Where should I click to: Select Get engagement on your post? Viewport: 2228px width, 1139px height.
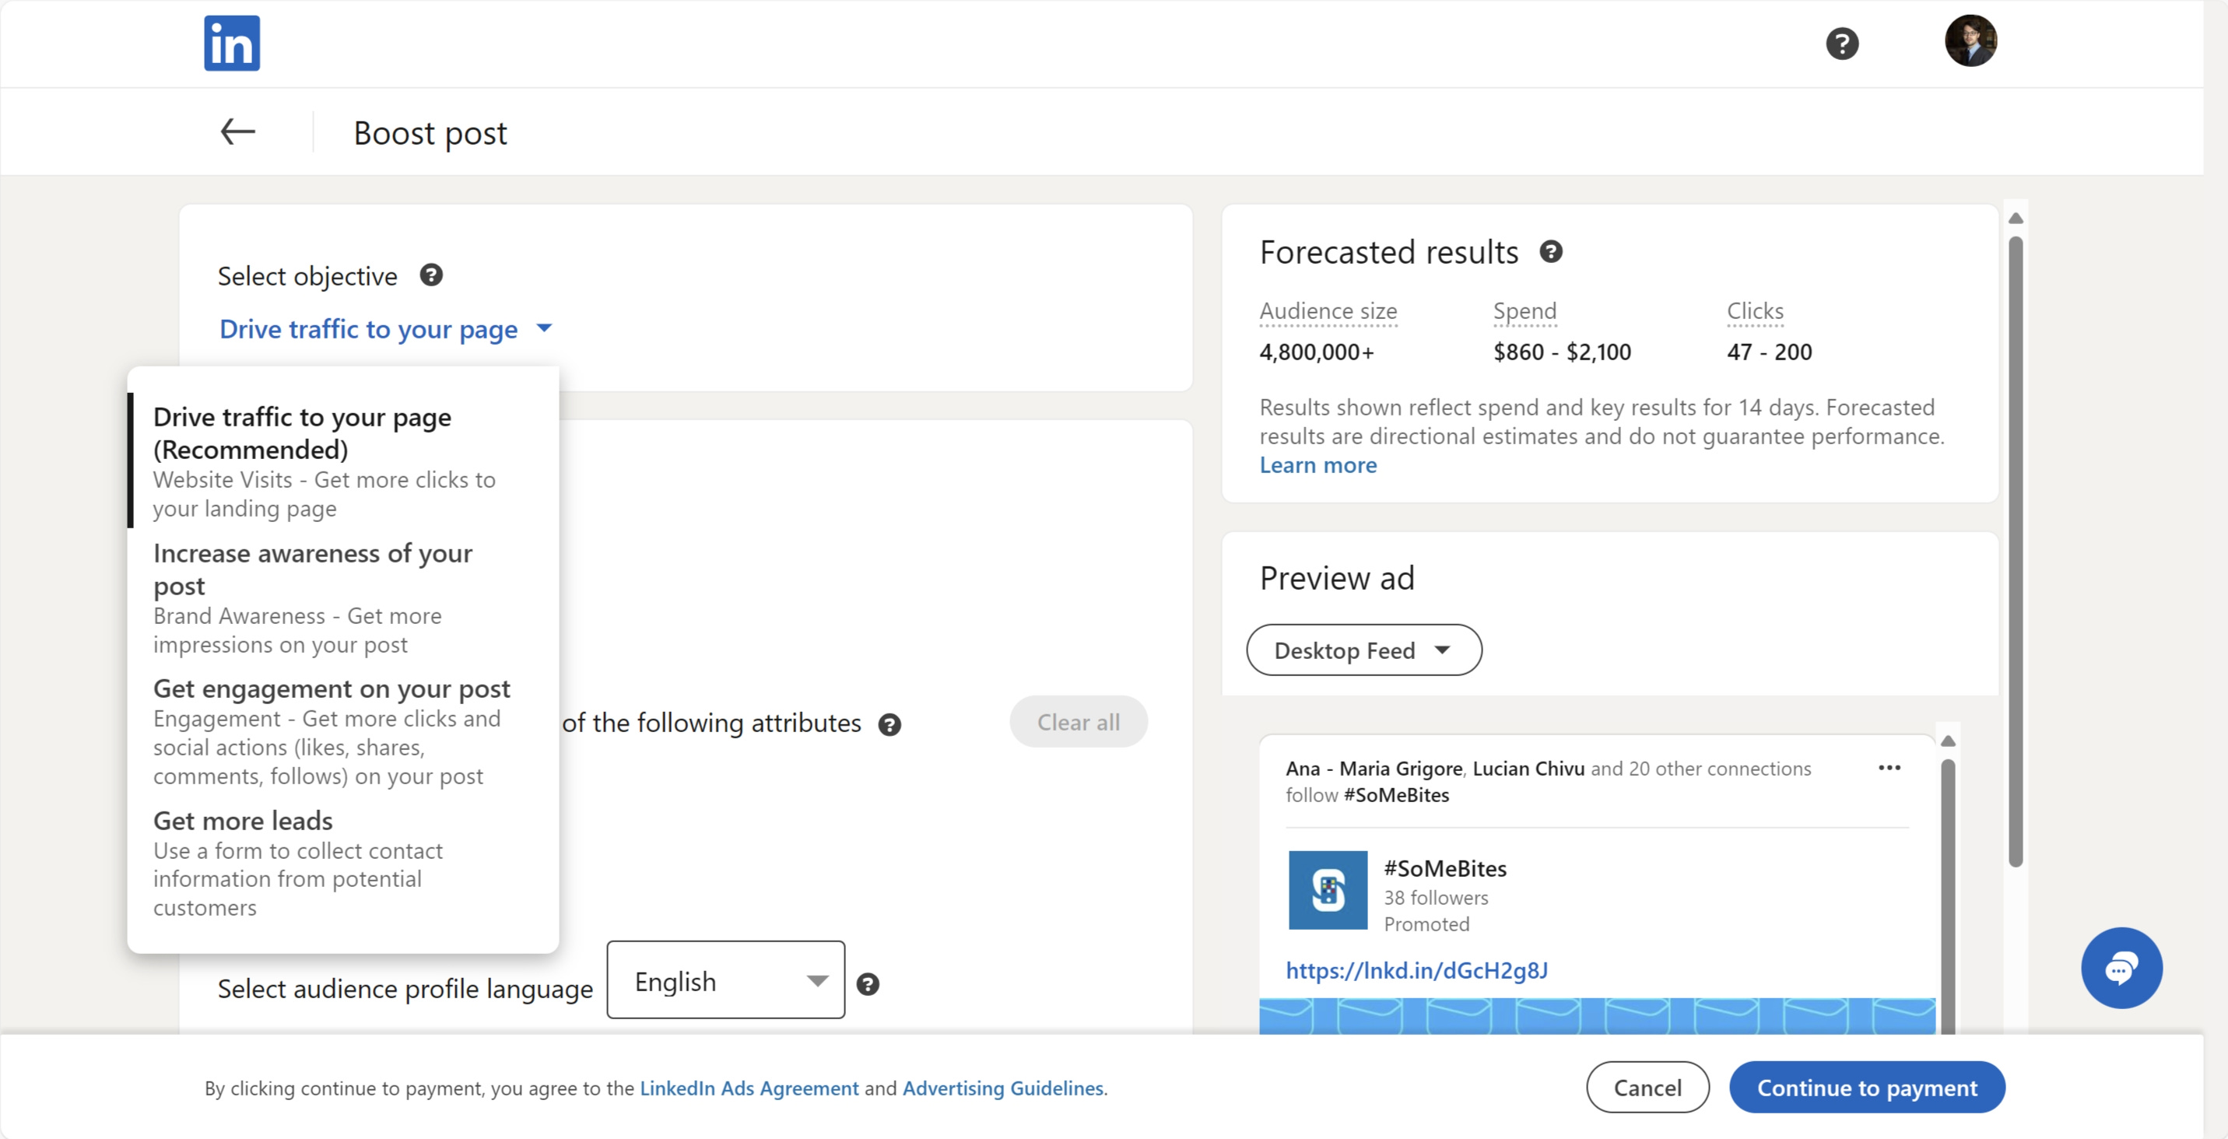coord(343,731)
